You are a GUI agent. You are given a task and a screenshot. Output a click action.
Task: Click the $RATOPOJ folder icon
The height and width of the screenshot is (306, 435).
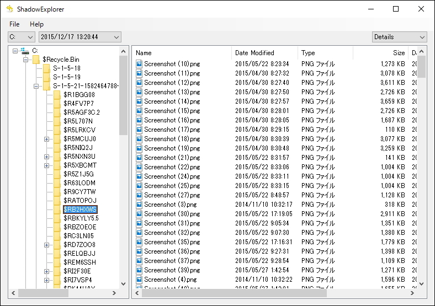coord(57,201)
